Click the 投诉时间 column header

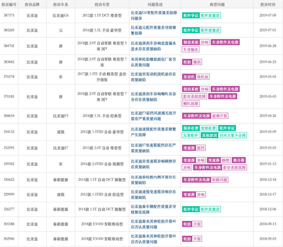point(268,5)
